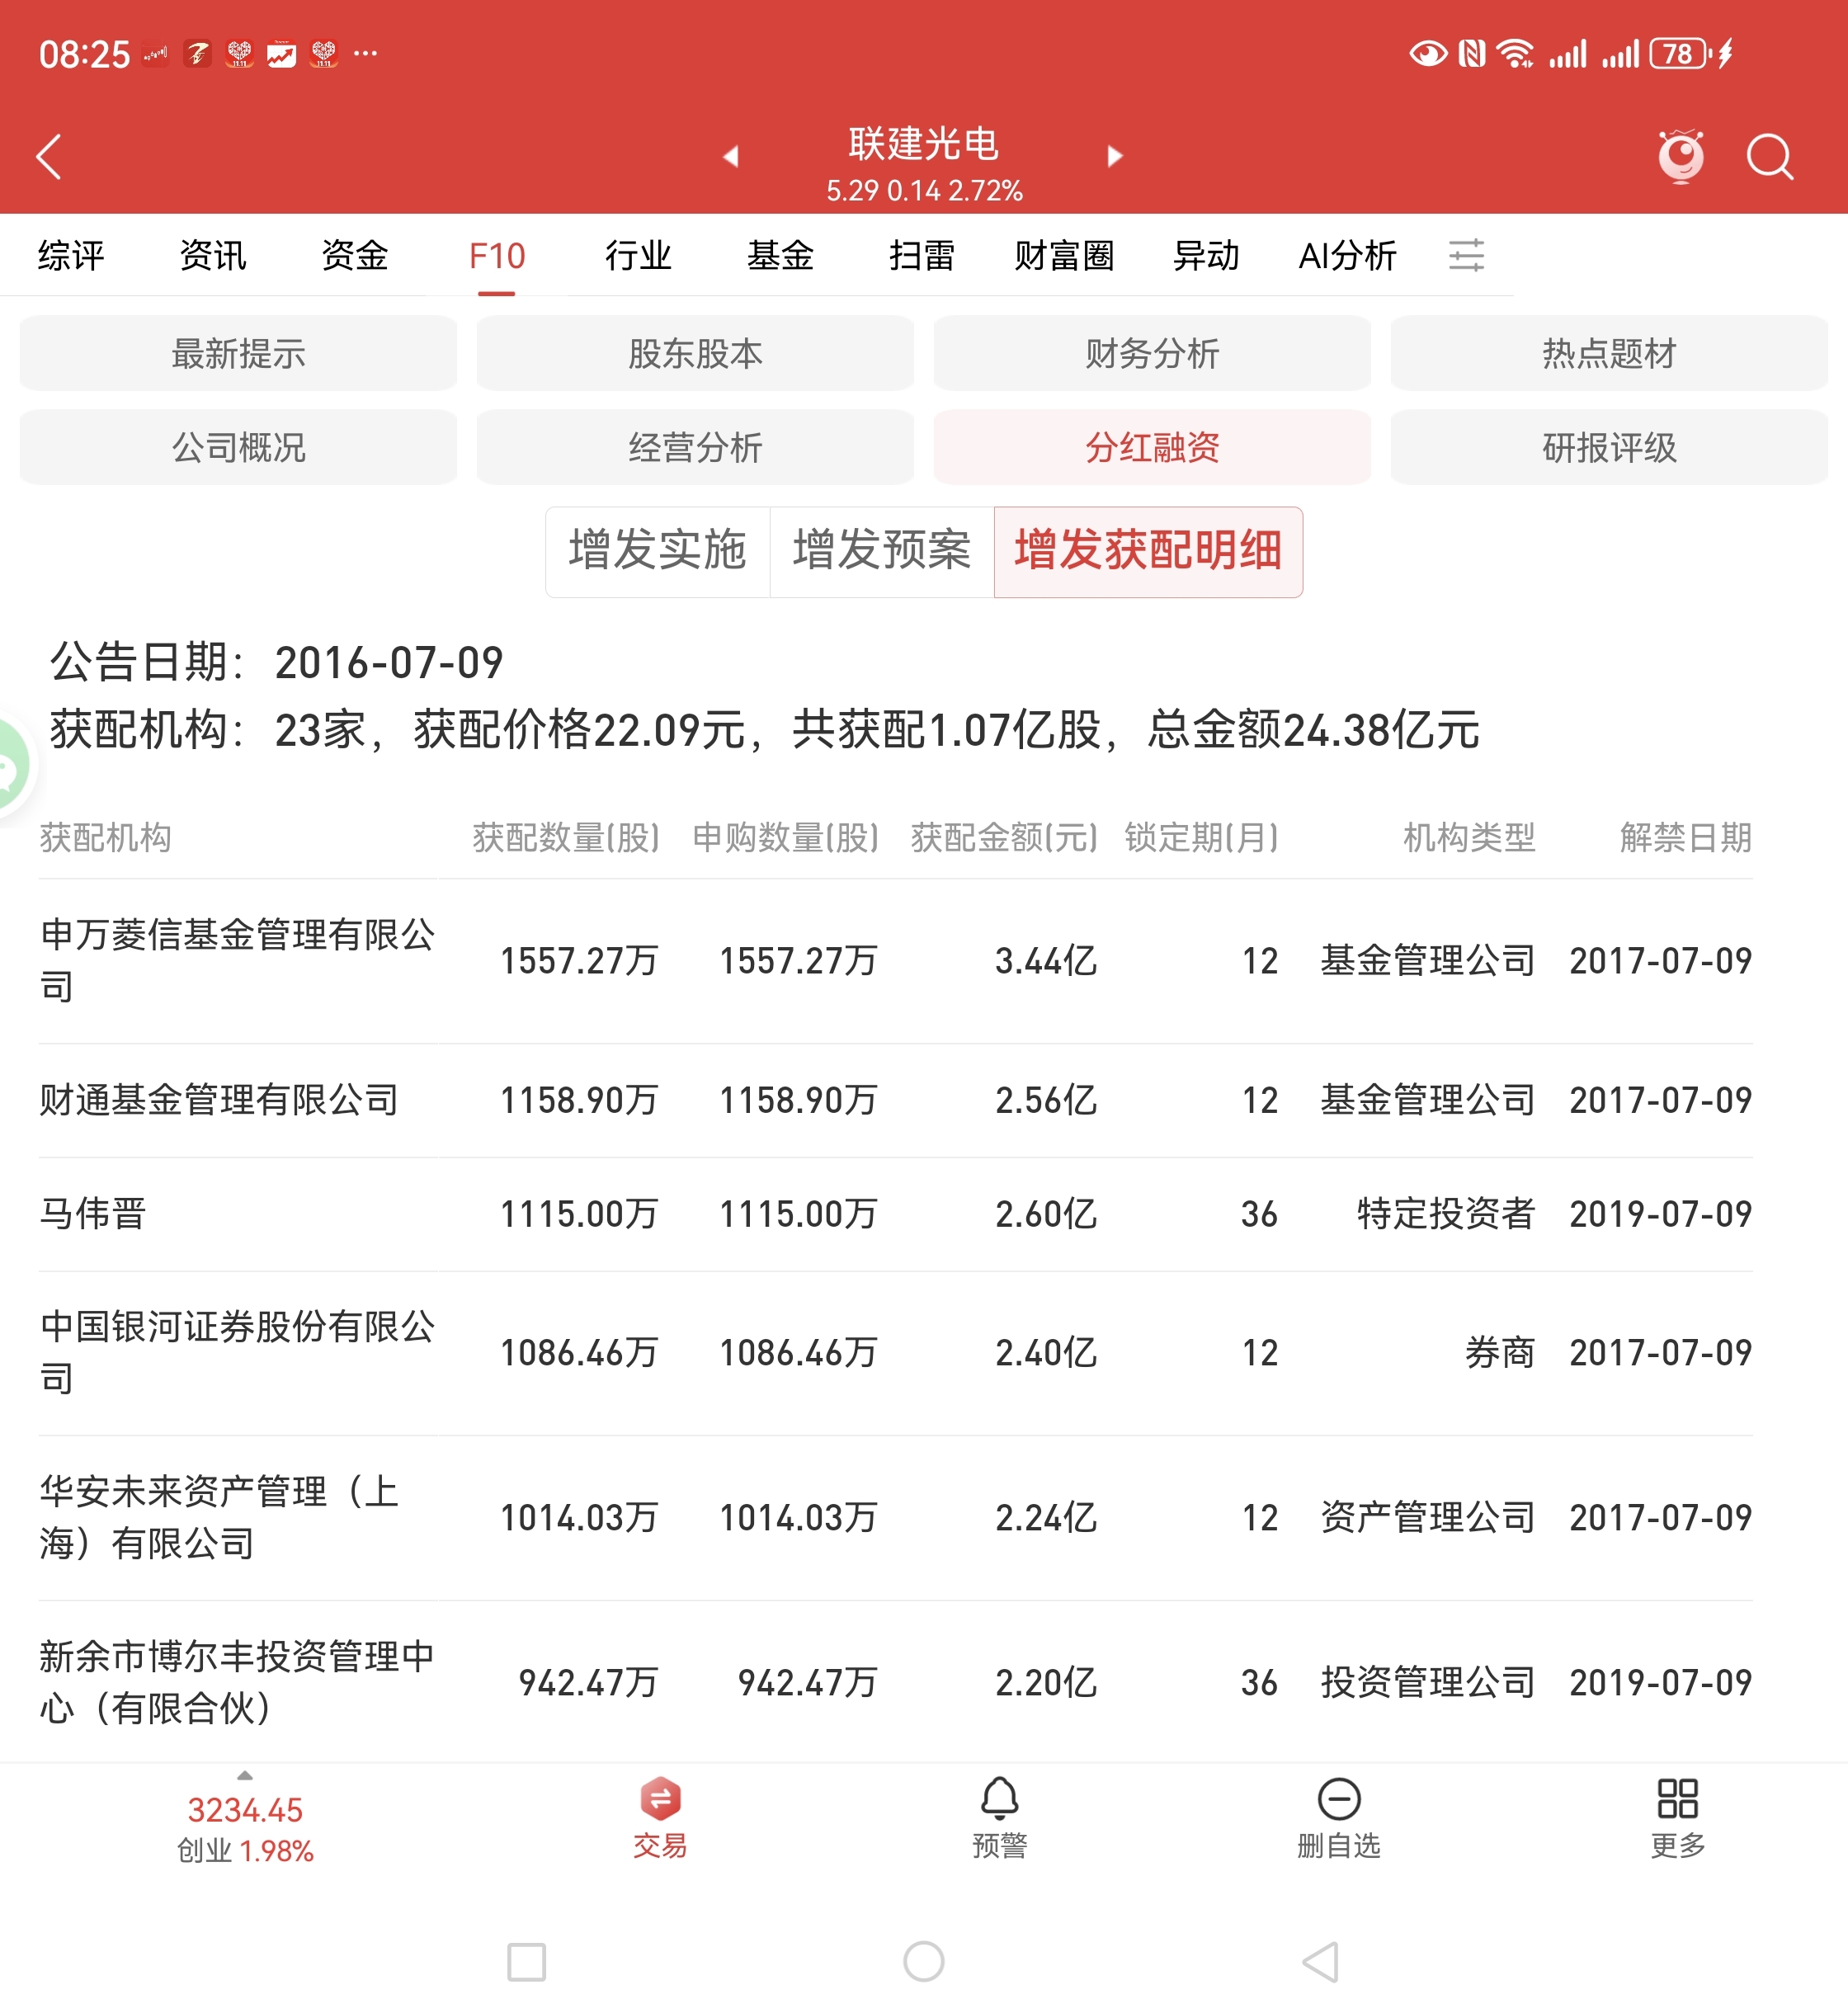Open the search magnifier icon
1848x2013 pixels.
[x=1769, y=157]
